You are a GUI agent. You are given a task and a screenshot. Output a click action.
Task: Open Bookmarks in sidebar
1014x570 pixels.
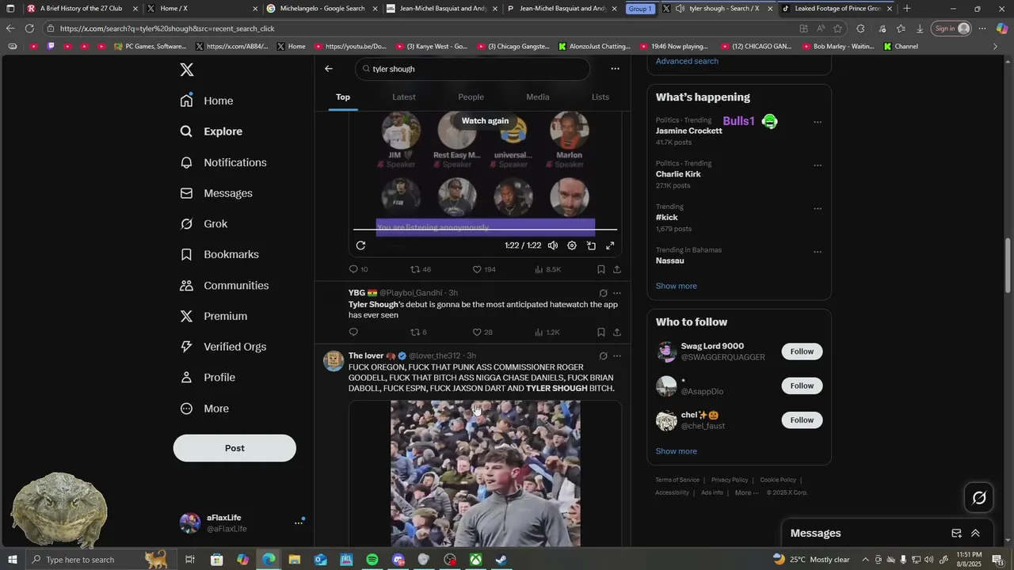[219, 254]
